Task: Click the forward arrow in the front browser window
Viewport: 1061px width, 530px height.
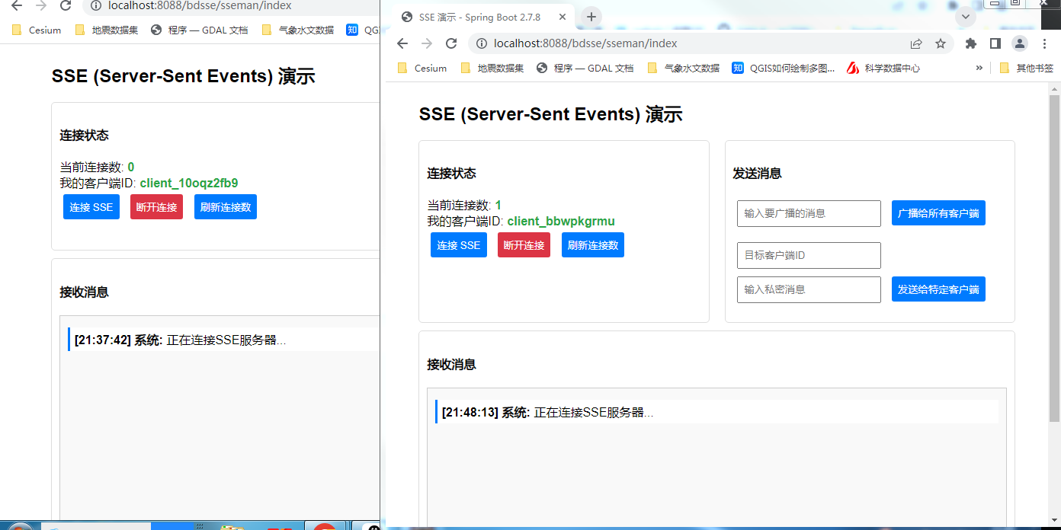Action: pyautogui.click(x=427, y=43)
